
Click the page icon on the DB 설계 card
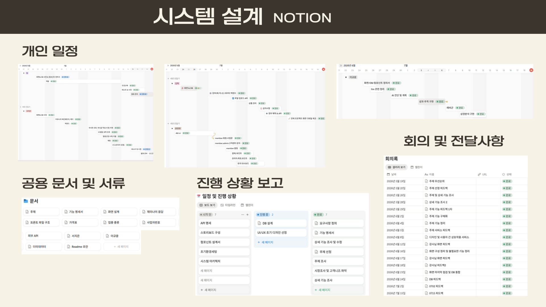pyautogui.click(x=259, y=223)
